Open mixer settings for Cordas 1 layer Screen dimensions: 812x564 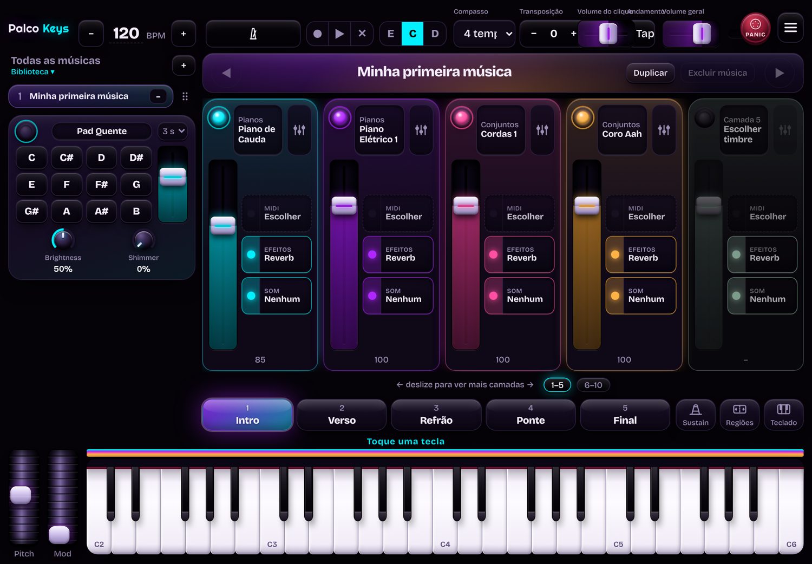(542, 130)
